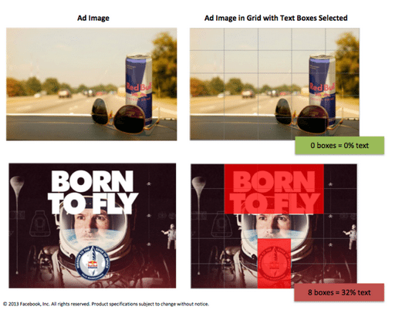Click the Red Bull can in the gridded image
Screen dimensions: 395x310
322,90
